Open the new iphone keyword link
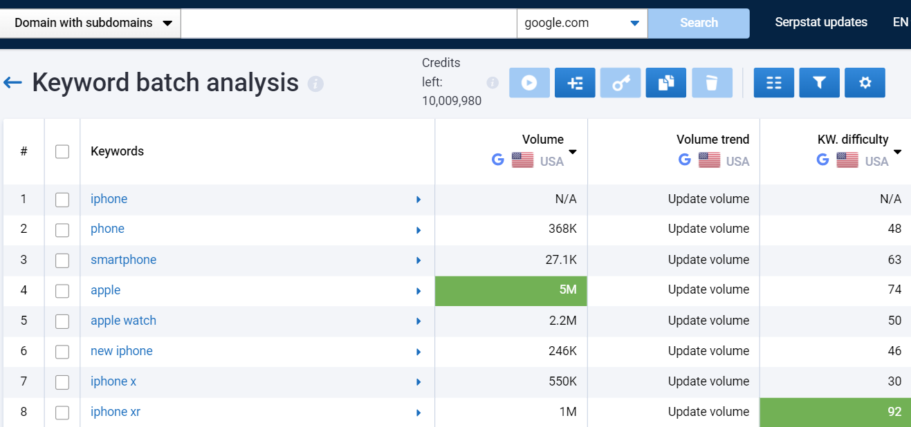911x427 pixels. point(122,351)
